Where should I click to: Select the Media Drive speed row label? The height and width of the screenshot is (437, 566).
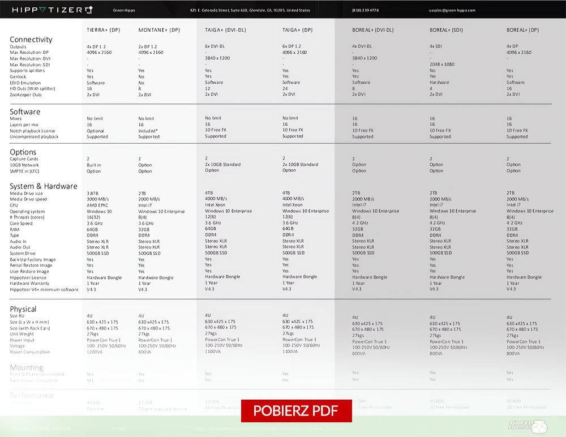[x=28, y=199]
